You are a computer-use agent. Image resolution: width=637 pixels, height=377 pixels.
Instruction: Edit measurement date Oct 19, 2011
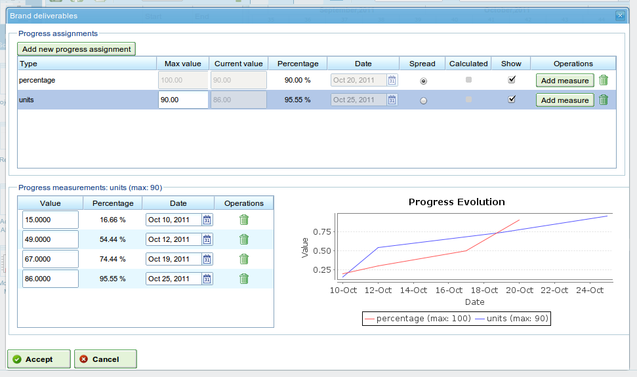point(173,260)
